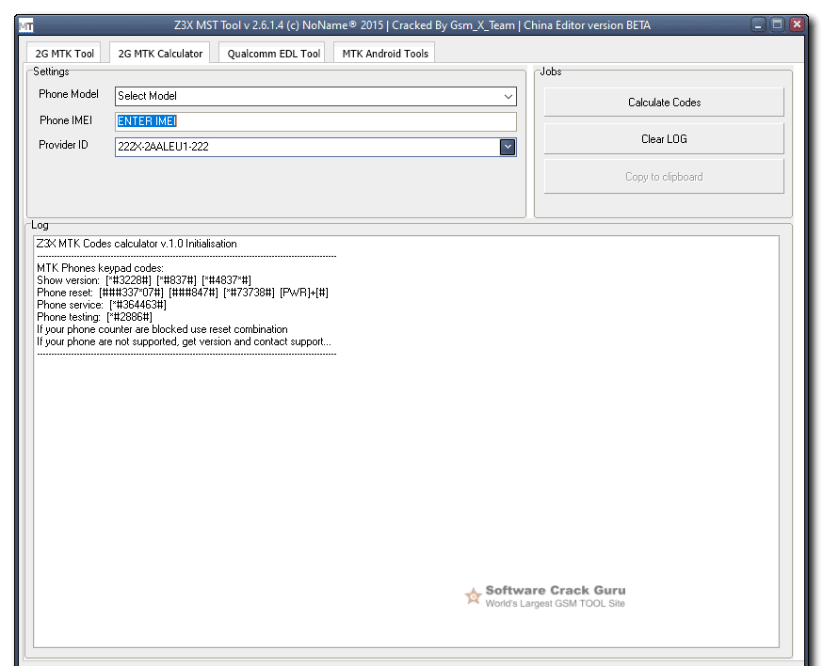
Task: Click the MT application icon in title bar
Action: pos(25,25)
